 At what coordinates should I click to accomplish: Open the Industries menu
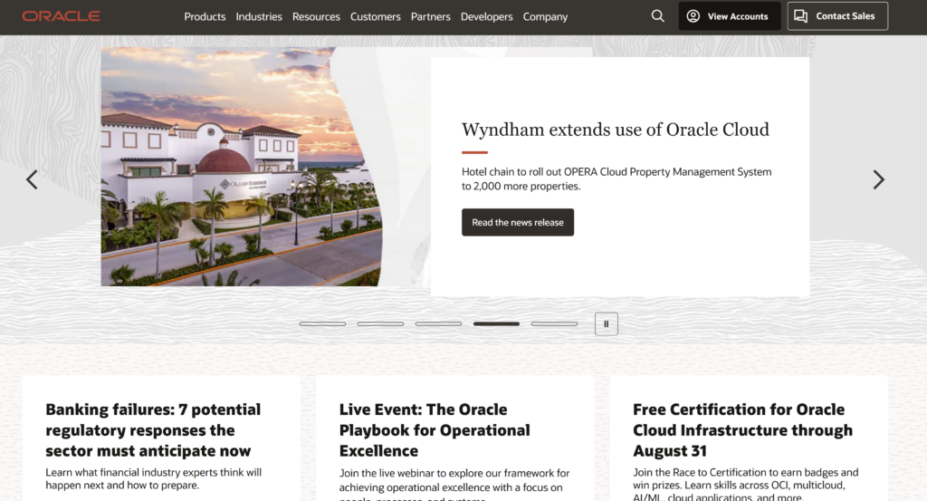pos(259,16)
